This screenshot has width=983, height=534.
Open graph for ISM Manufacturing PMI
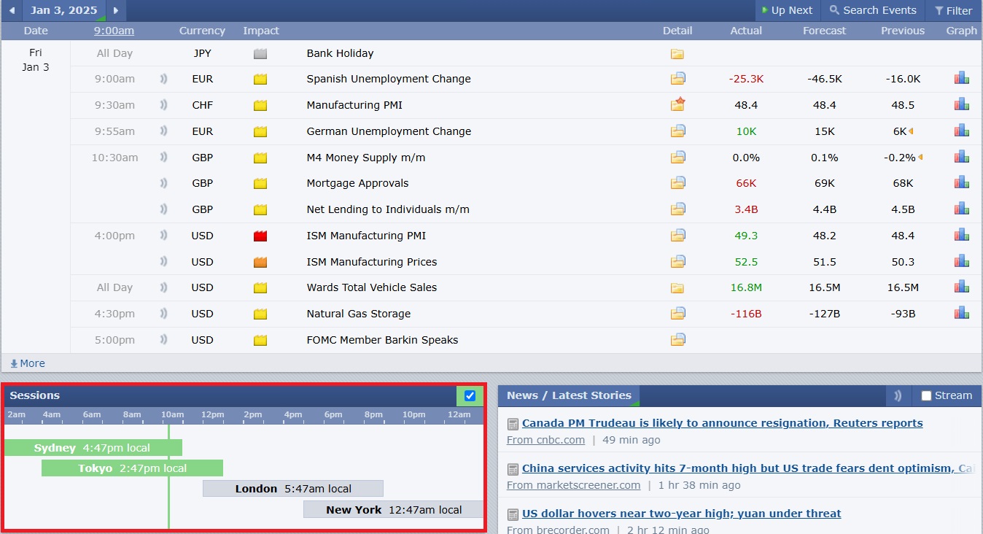click(962, 235)
